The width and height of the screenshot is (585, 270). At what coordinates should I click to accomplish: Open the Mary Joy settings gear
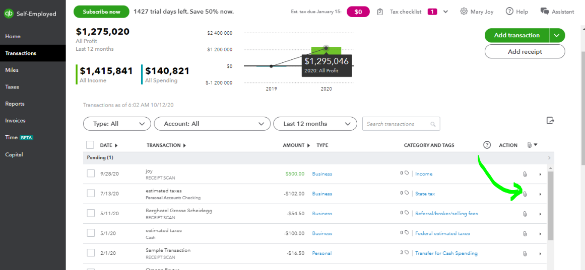(464, 12)
